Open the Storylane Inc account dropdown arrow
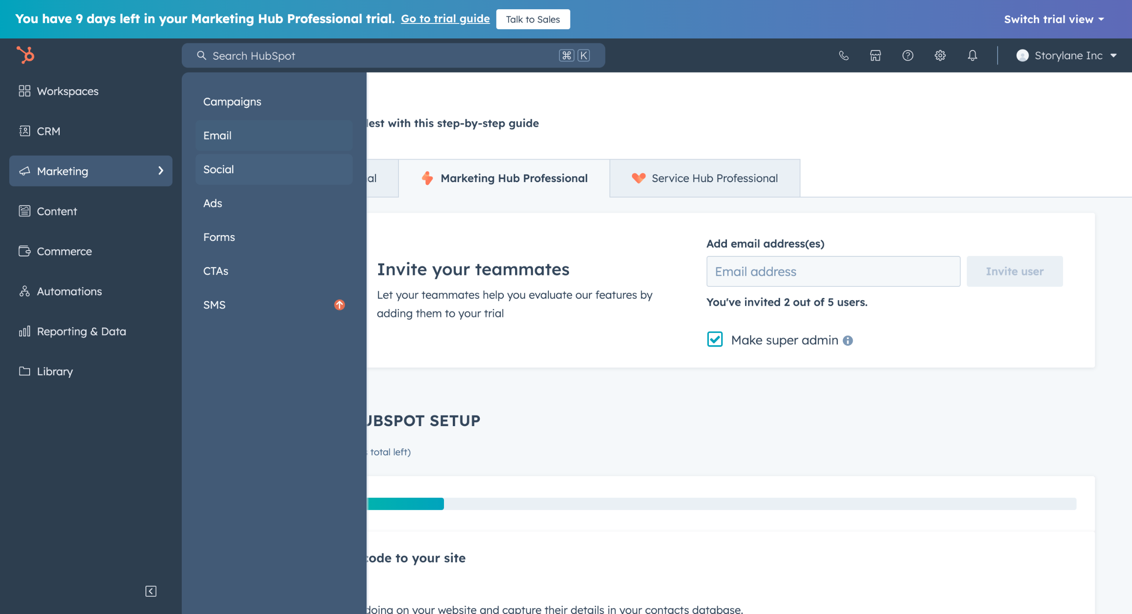Viewport: 1132px width, 614px height. pos(1113,56)
